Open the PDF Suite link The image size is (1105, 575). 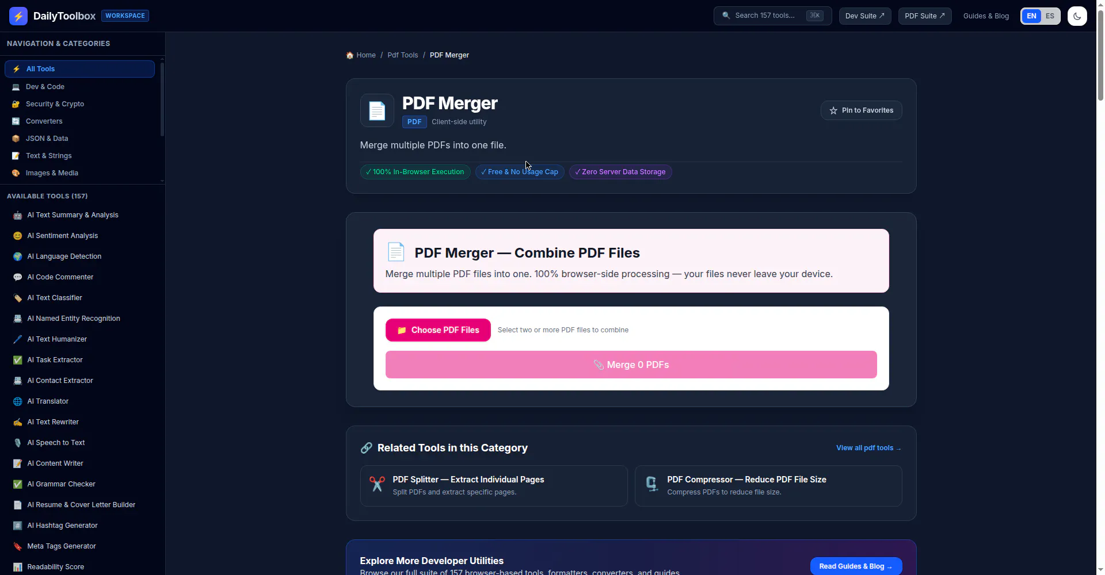tap(925, 16)
